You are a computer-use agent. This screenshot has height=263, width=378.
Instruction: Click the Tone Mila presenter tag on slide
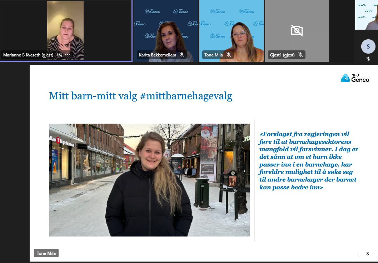[46, 253]
